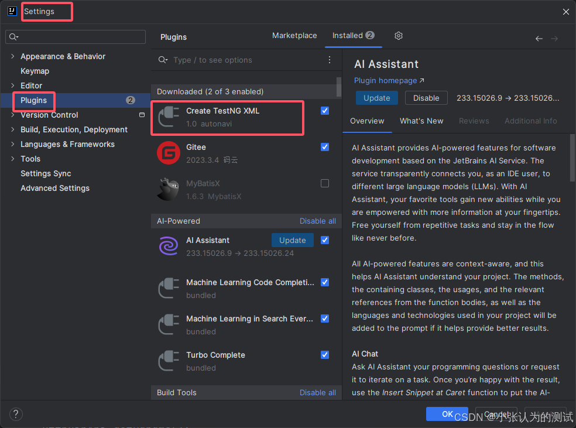Image resolution: width=576 pixels, height=428 pixels.
Task: Click the AI Assistant spiral icon
Action: (x=169, y=246)
